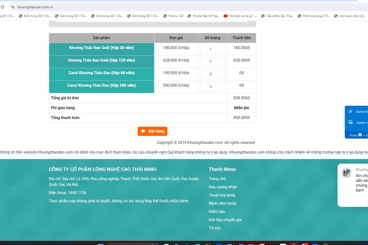Screen dimensions: 368x245
Task: Click the 'Số lượng' column header
Action: pyautogui.click(x=212, y=38)
